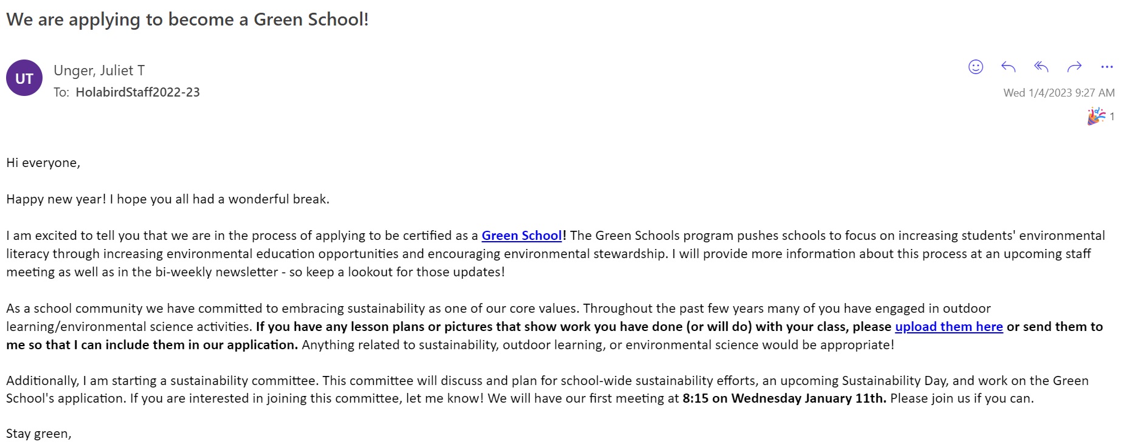Open the emoji reaction picker

tap(975, 67)
